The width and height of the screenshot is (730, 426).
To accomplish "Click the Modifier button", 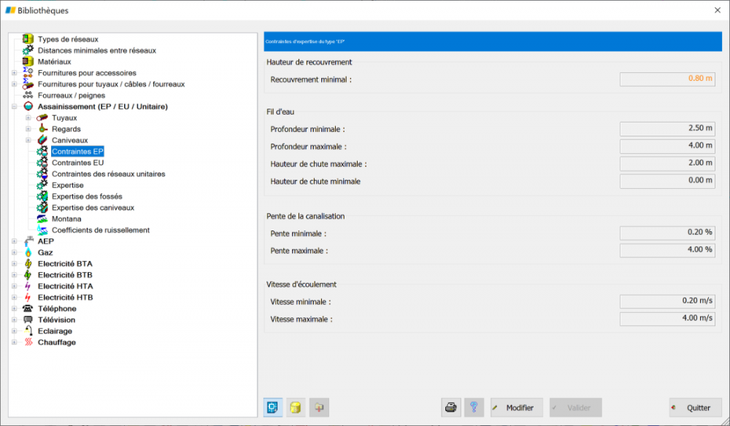I will click(516, 407).
